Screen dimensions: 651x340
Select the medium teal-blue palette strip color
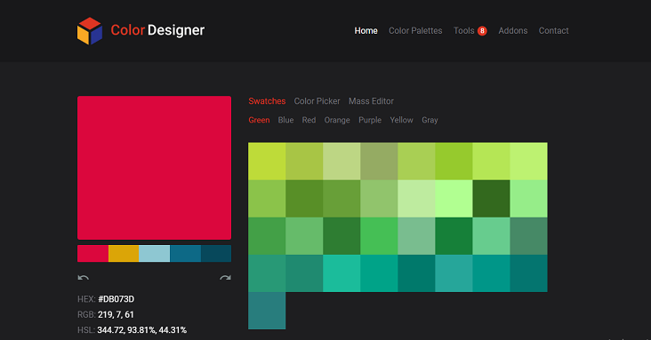coord(185,253)
